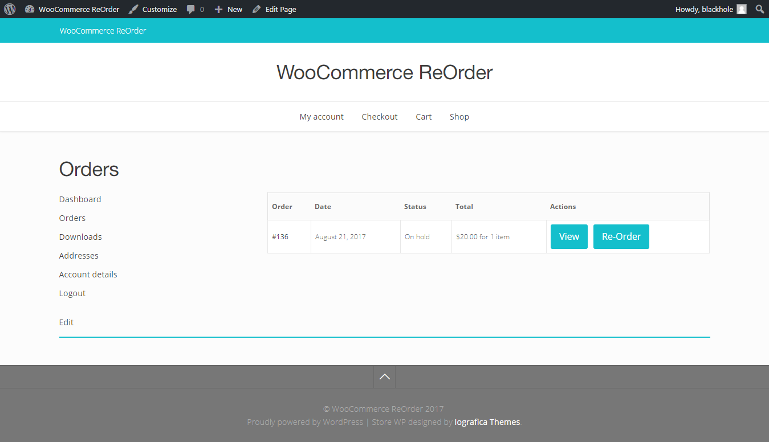Click the Edit Page pencil icon
Image resolution: width=769 pixels, height=442 pixels.
[x=257, y=9]
